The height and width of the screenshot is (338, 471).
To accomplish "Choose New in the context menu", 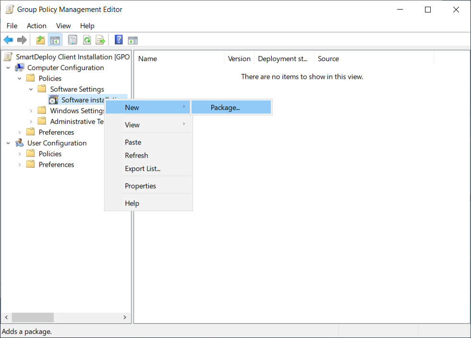I will click(148, 107).
